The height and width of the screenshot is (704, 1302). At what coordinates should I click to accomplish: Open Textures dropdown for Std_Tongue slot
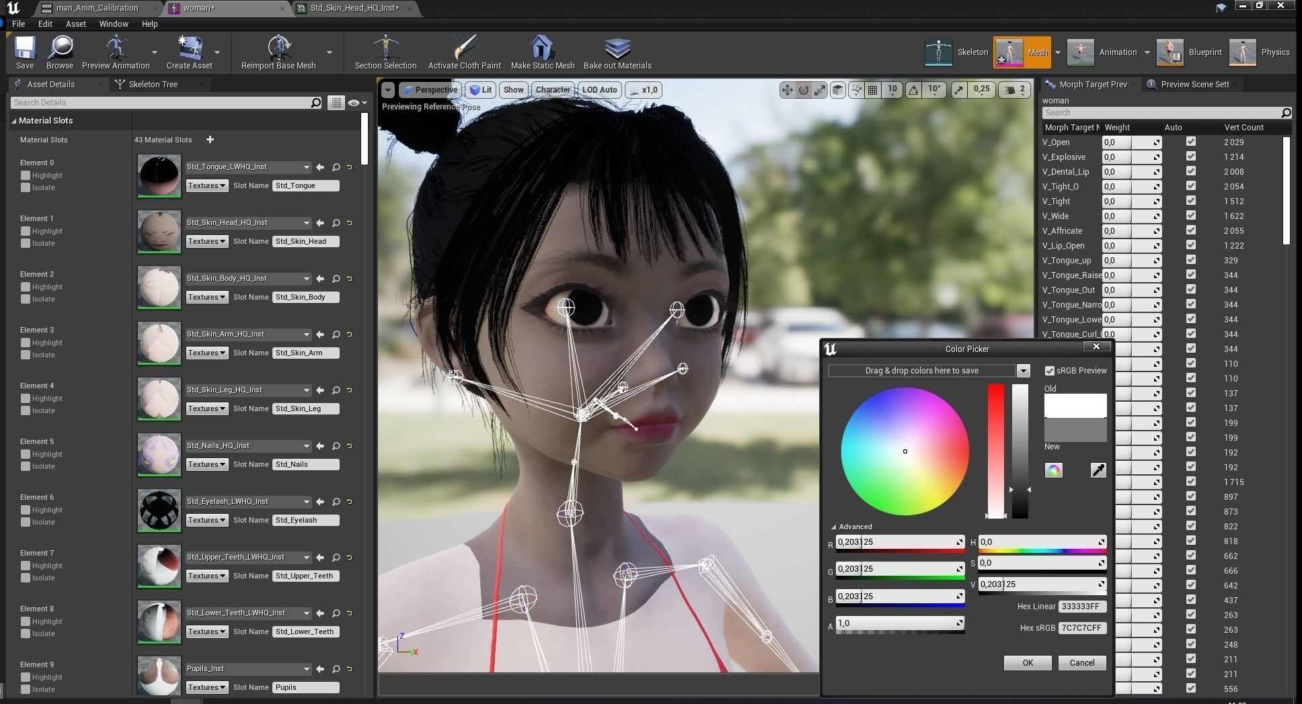206,185
